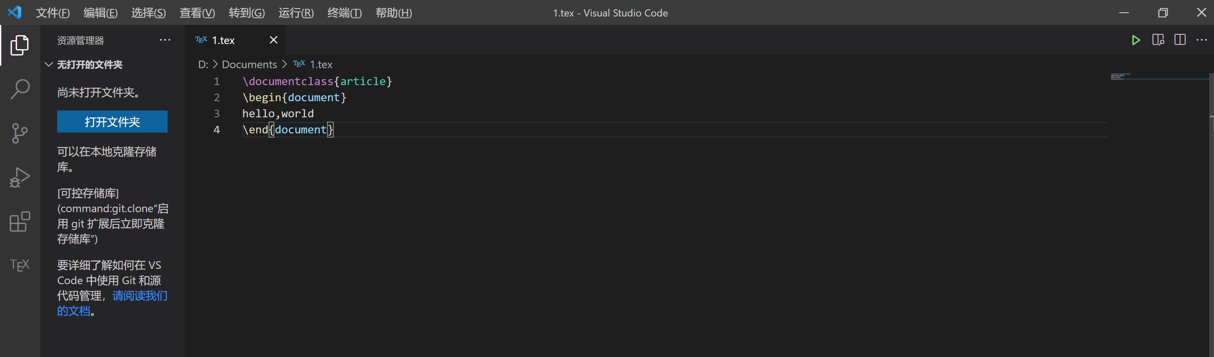Open editor More Actions ellipsis menu
Viewport: 1214px width, 357px height.
tap(1202, 40)
